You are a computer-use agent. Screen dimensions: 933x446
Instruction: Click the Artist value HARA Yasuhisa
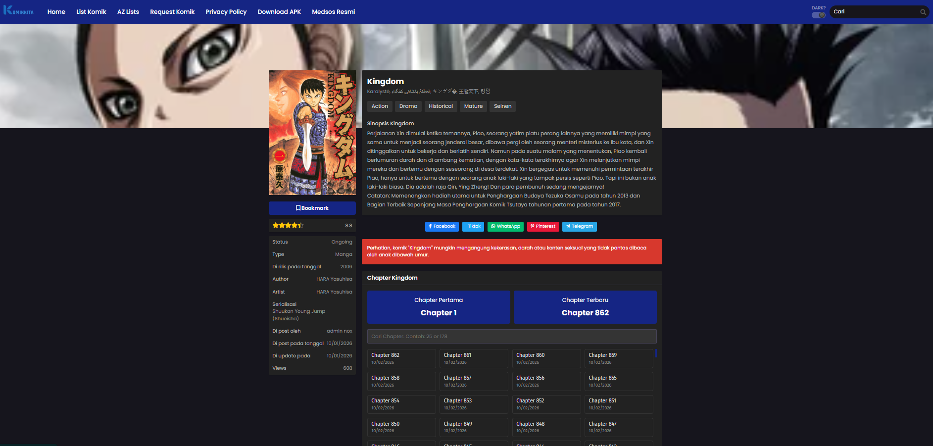(334, 292)
